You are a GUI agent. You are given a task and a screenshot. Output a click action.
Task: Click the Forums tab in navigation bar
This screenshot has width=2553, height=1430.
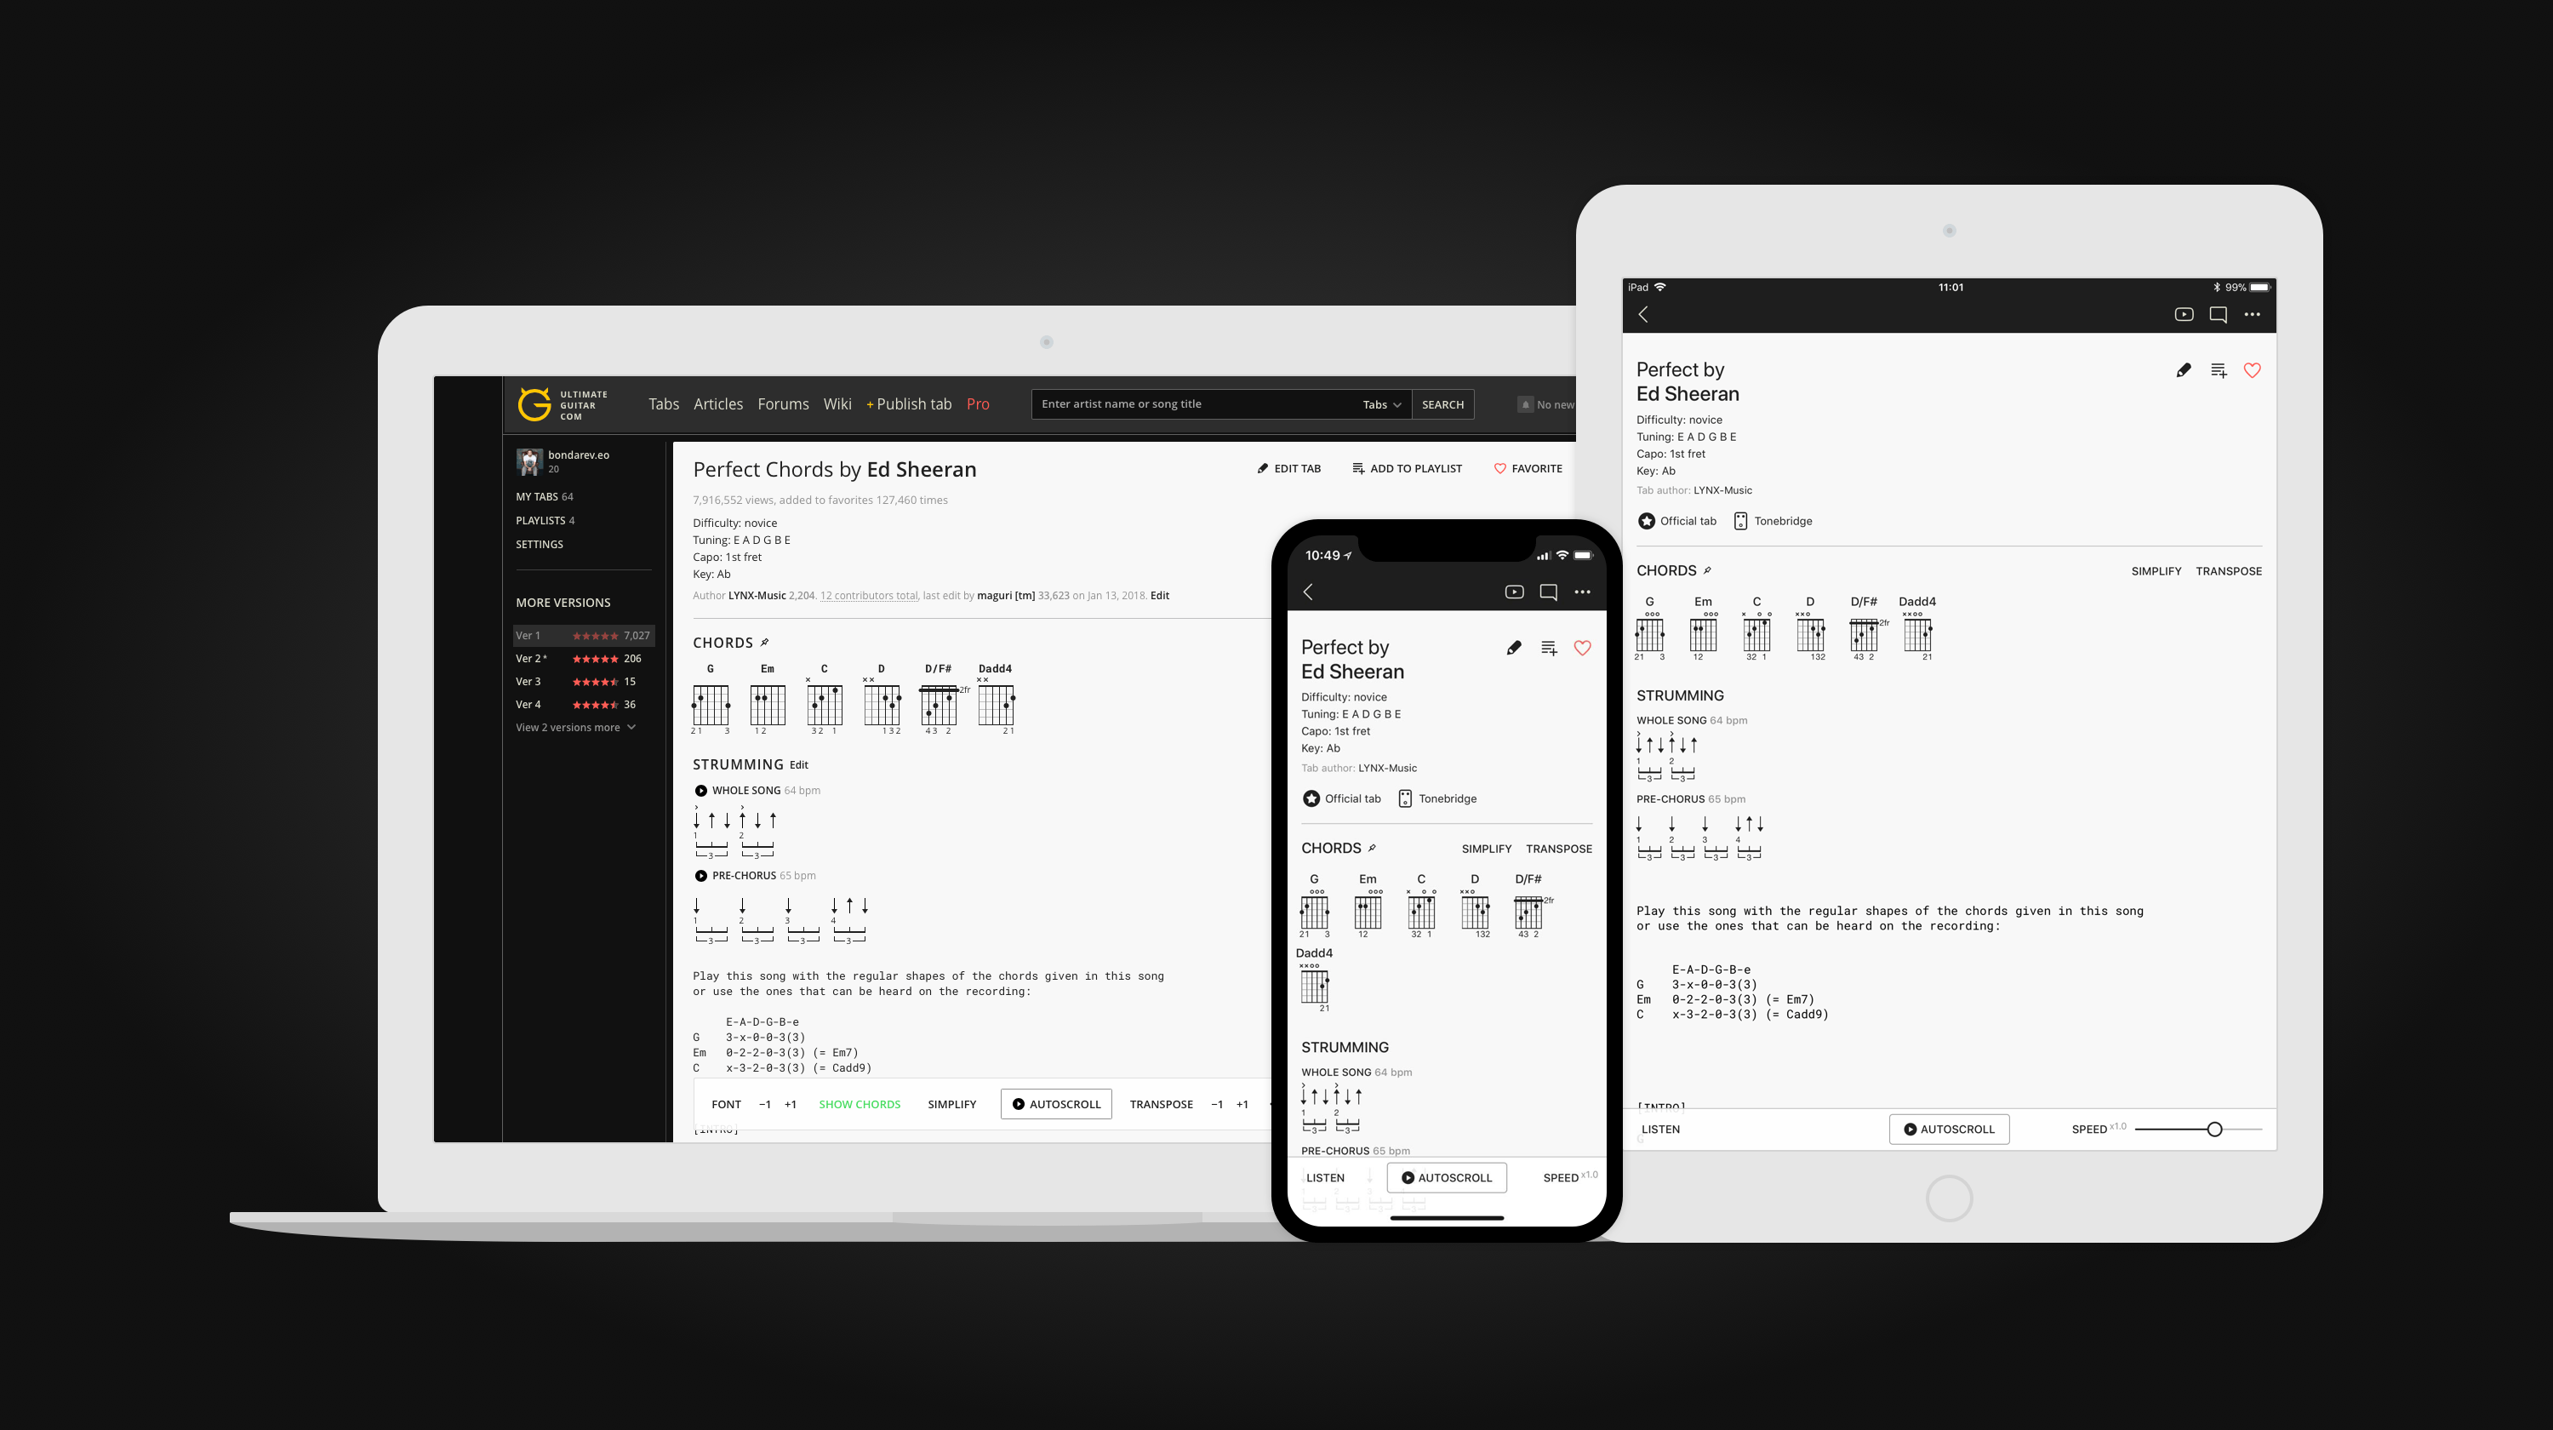click(782, 403)
